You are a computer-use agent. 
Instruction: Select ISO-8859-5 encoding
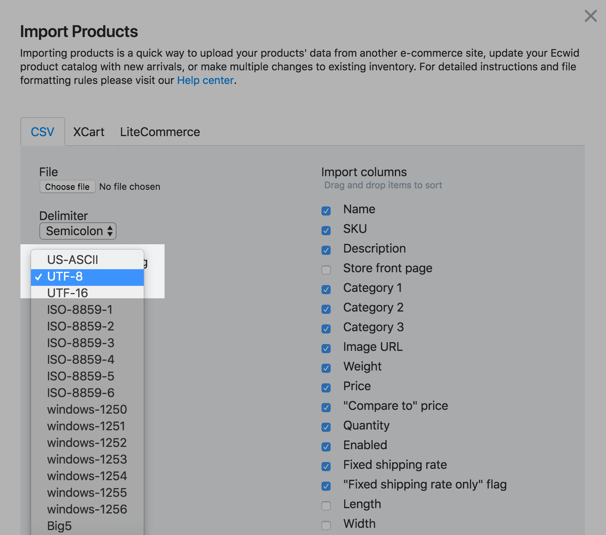[80, 376]
